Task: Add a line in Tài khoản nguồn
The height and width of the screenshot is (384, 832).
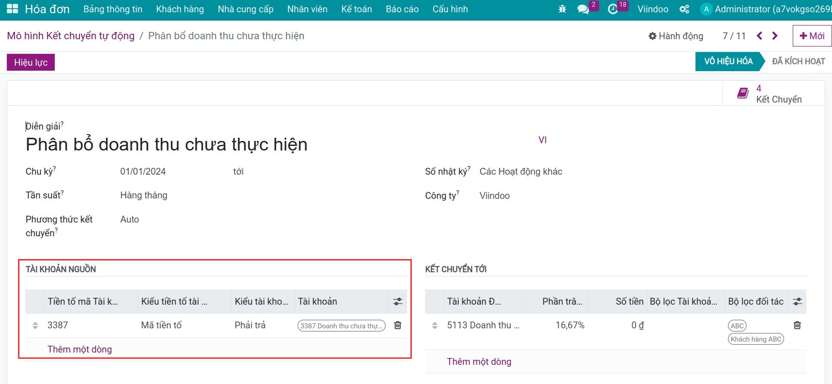Action: click(x=79, y=349)
